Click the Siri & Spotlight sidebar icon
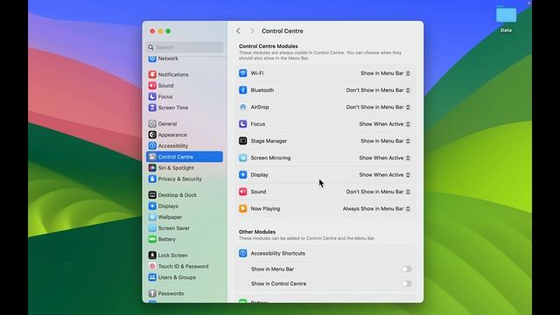This screenshot has height=315, width=560. [x=152, y=168]
